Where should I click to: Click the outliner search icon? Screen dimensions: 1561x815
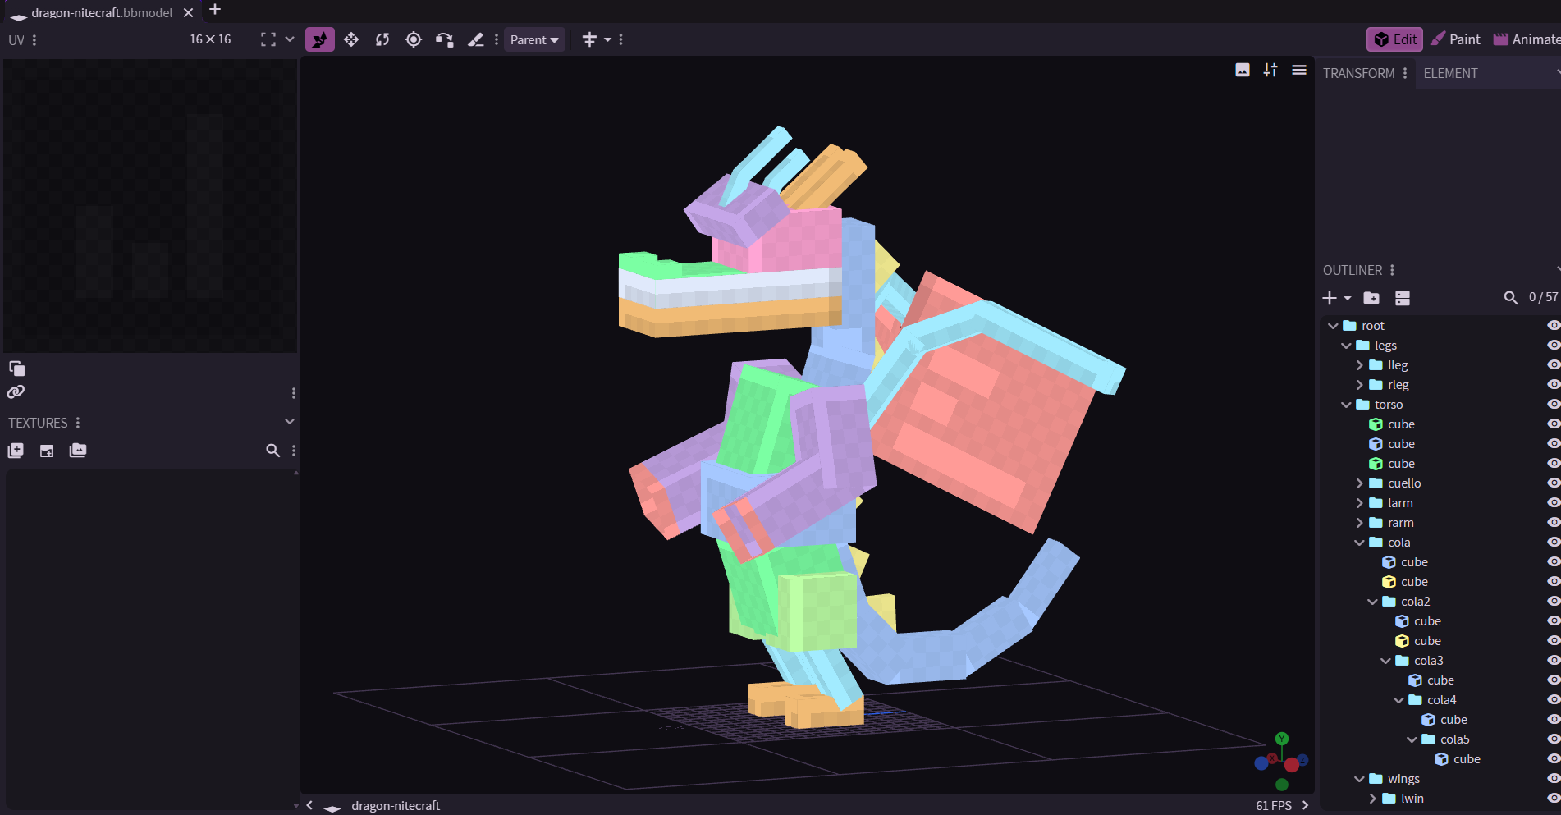click(1510, 298)
